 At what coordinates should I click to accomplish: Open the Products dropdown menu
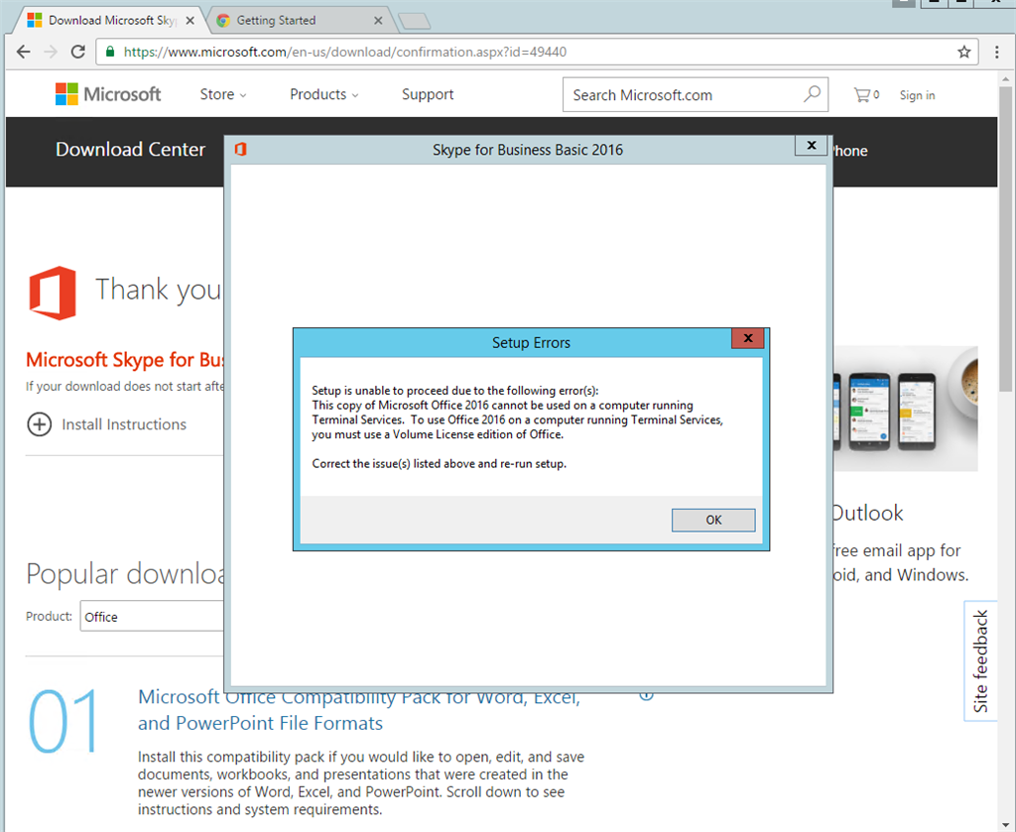[x=324, y=94]
